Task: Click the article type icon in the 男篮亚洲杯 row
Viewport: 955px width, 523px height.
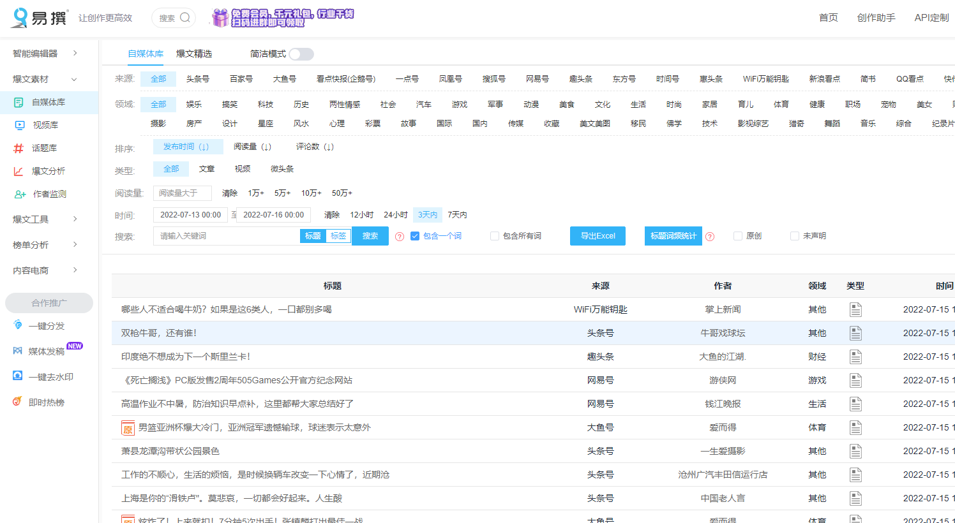Action: tap(855, 427)
